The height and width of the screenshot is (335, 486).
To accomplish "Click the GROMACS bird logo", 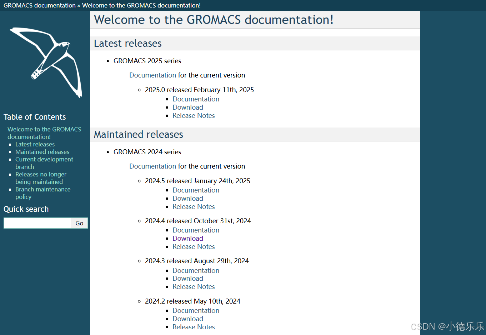I will pyautogui.click(x=46, y=63).
